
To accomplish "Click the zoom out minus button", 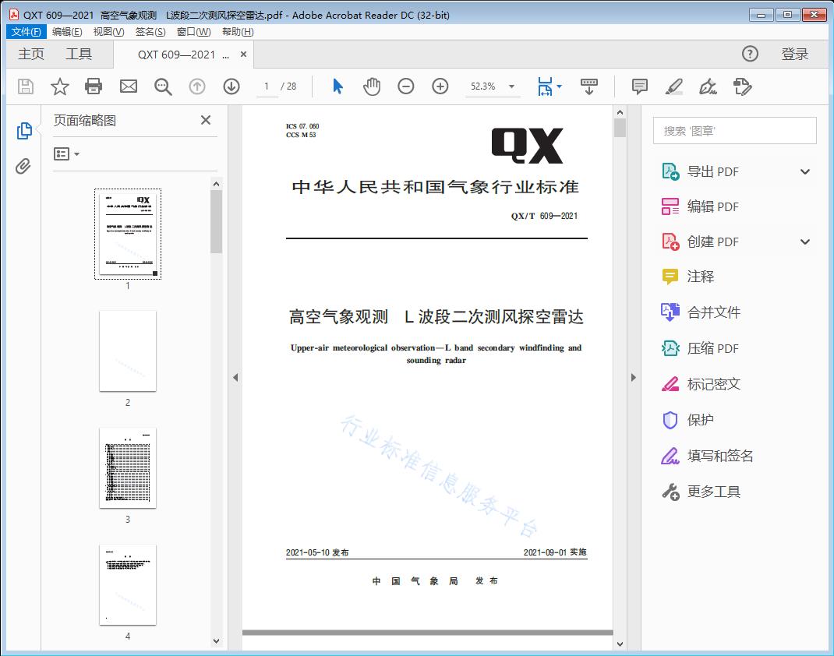I will (x=406, y=86).
